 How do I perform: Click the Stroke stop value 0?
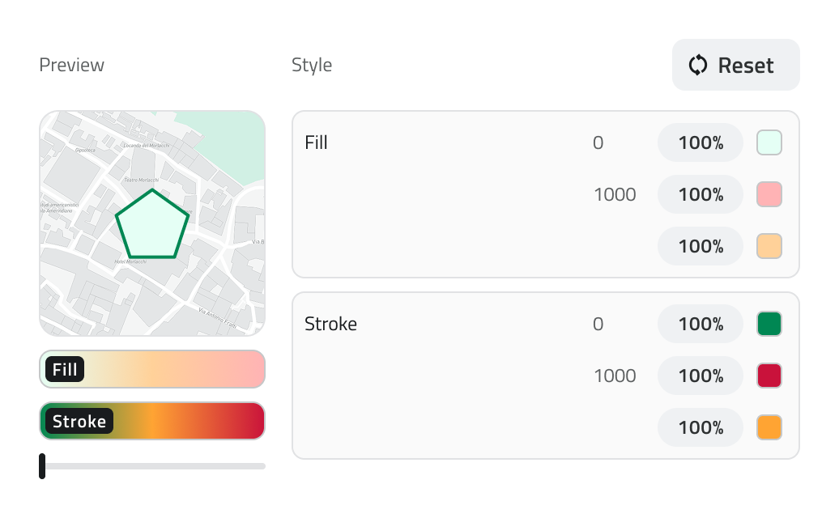(598, 324)
